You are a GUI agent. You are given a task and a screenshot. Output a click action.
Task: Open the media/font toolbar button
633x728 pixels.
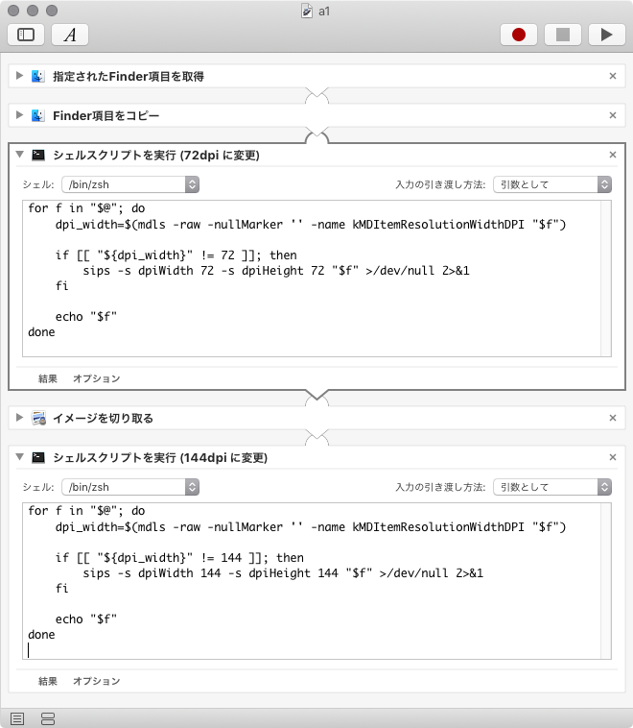click(70, 35)
